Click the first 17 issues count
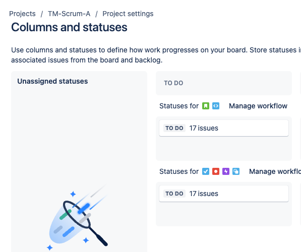The height and width of the screenshot is (252, 301). coord(204,128)
